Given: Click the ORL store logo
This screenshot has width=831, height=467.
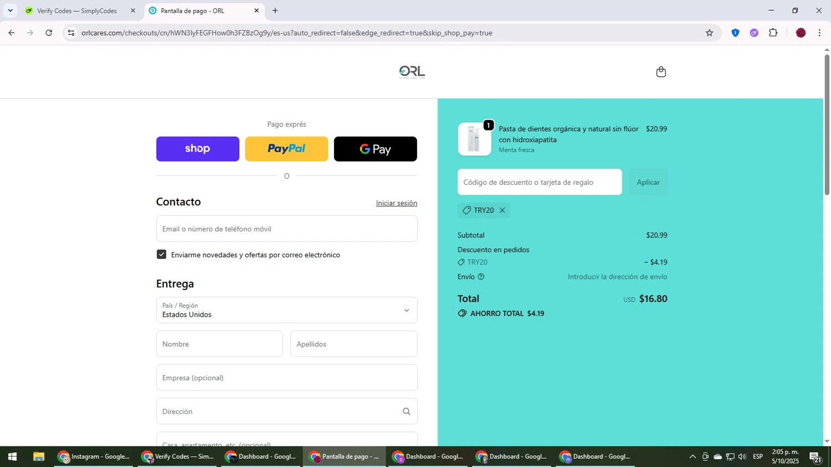Looking at the screenshot, I should (x=412, y=72).
